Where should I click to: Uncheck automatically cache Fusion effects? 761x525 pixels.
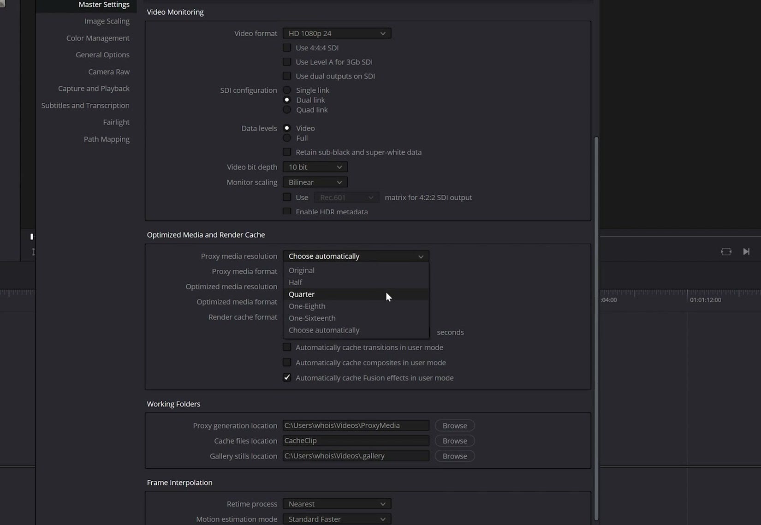click(x=287, y=377)
